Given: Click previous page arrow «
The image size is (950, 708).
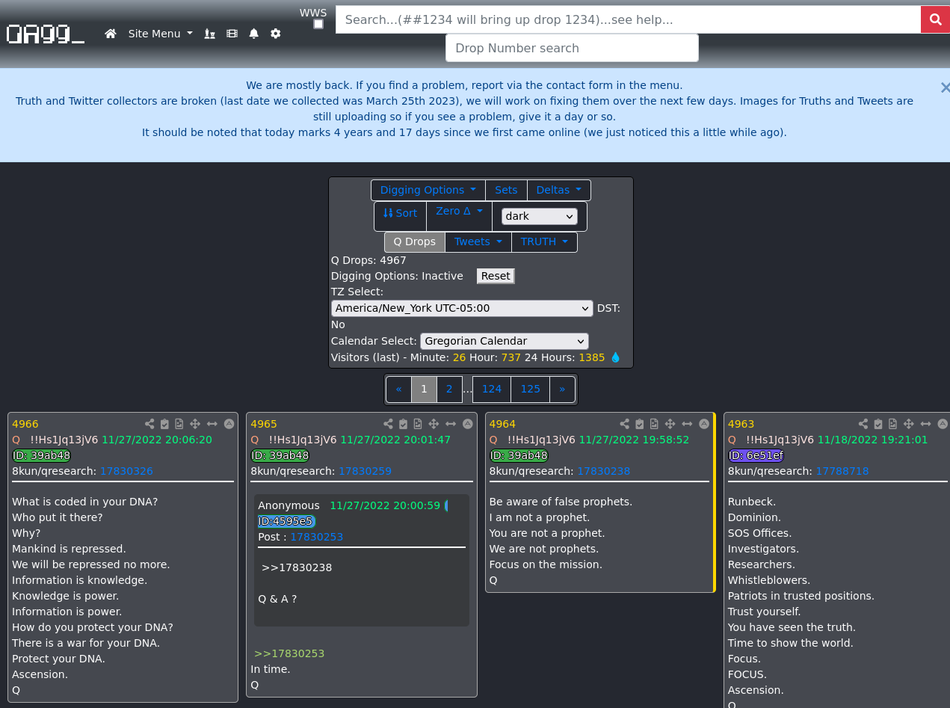Looking at the screenshot, I should (x=399, y=389).
